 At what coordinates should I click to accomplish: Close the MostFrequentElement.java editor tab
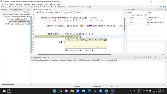52,10
